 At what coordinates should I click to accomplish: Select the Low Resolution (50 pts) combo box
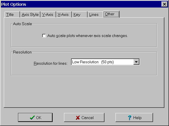[105, 62]
